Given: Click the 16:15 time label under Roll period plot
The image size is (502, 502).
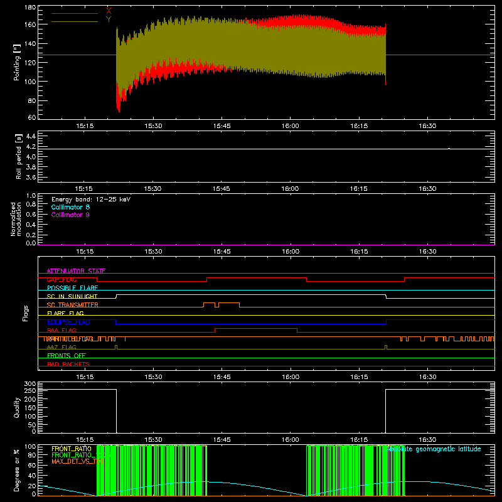Looking at the screenshot, I should coord(358,189).
